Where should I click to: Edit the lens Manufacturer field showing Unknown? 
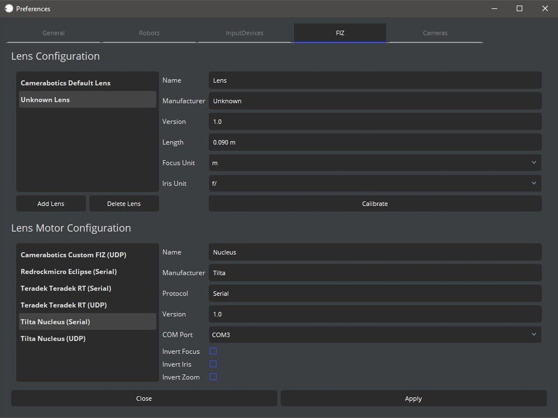pyautogui.click(x=375, y=101)
